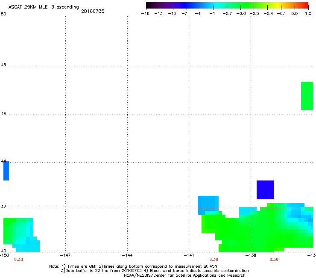
Task: Click the -0.4 colorbar label
Action: (269, 14)
